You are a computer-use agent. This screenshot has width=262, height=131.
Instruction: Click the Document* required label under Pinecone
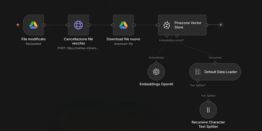coord(178,40)
